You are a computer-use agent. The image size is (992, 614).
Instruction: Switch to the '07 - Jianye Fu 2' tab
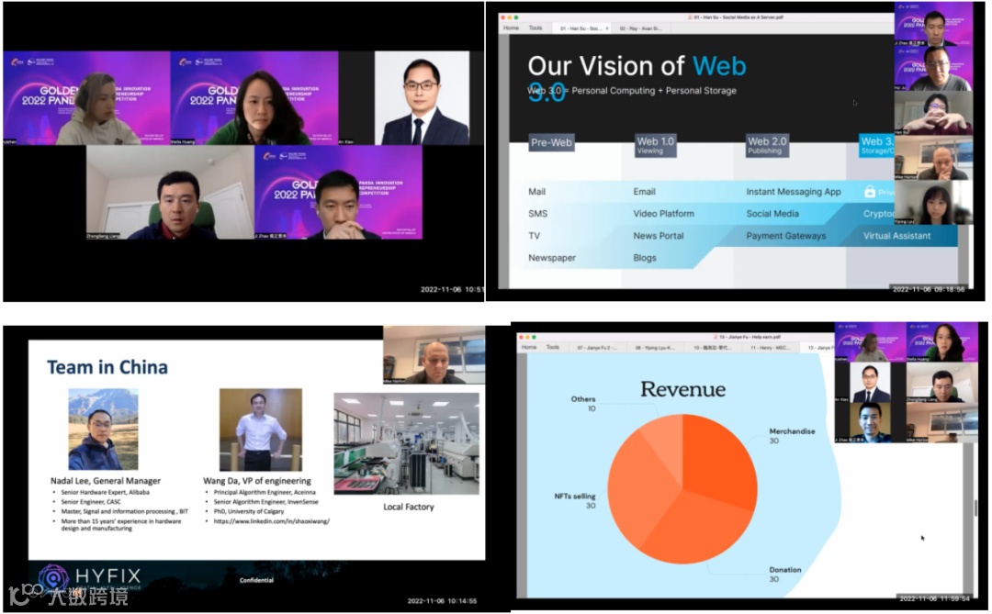[597, 347]
